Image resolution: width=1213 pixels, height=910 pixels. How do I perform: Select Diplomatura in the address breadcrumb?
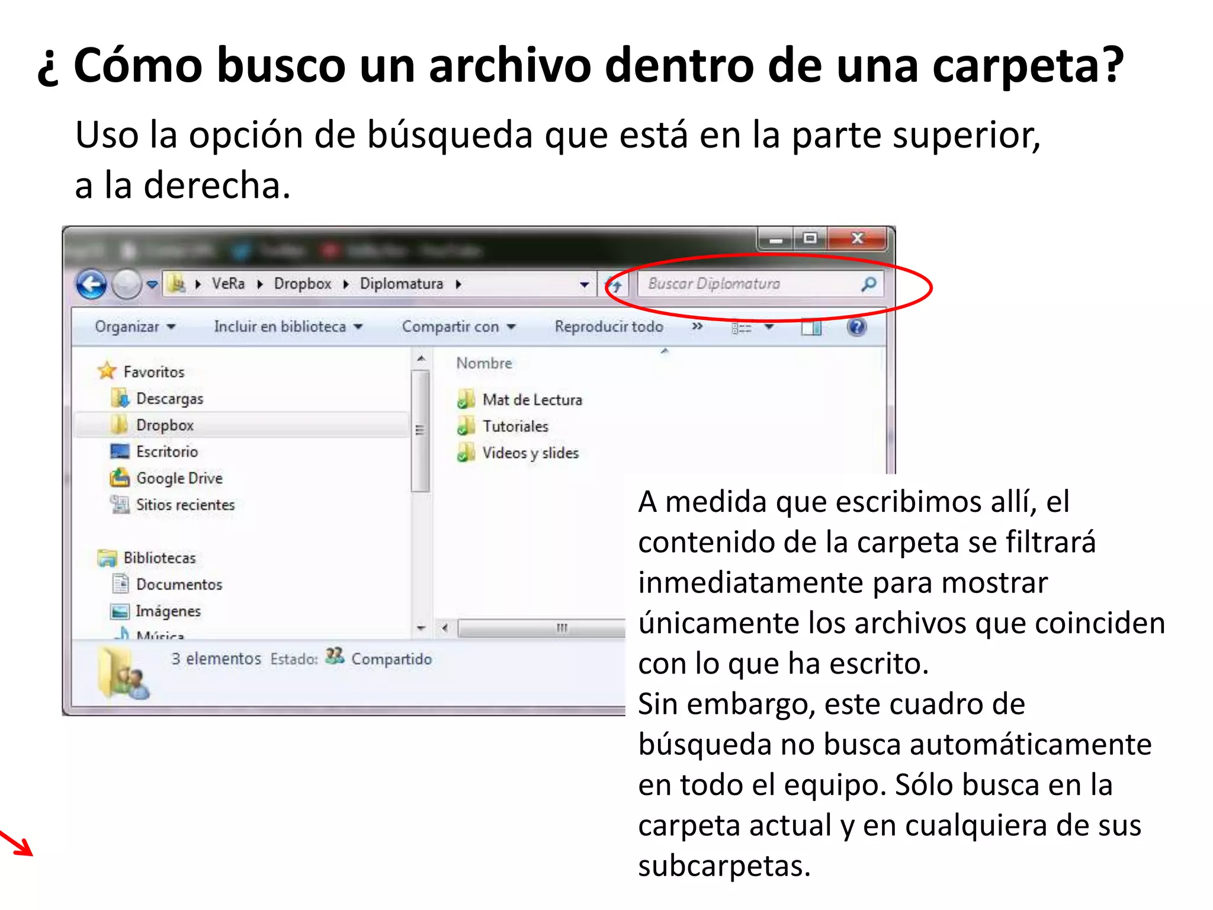402,284
